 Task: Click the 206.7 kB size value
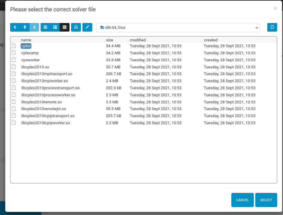[114, 74]
